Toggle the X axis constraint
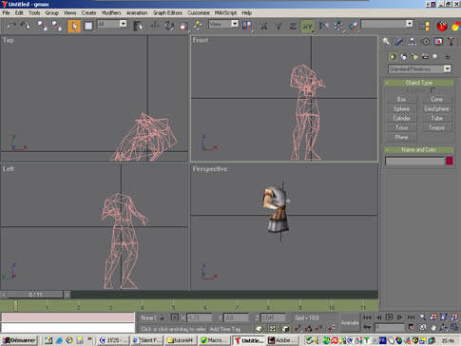The height and width of the screenshot is (346, 461). click(263, 26)
